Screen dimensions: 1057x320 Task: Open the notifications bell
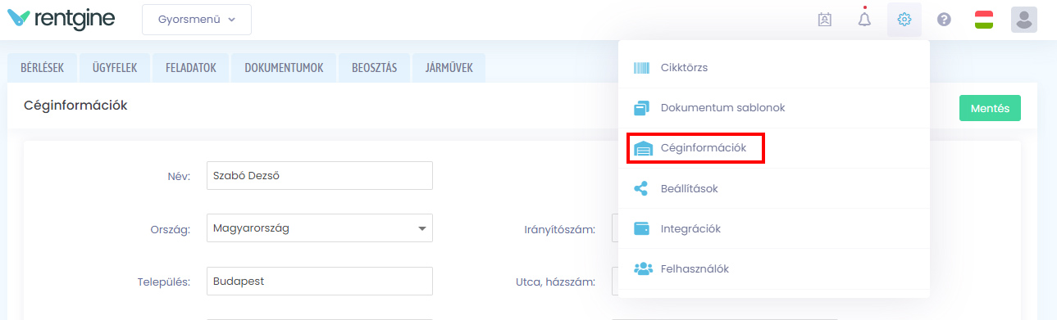[x=864, y=19]
